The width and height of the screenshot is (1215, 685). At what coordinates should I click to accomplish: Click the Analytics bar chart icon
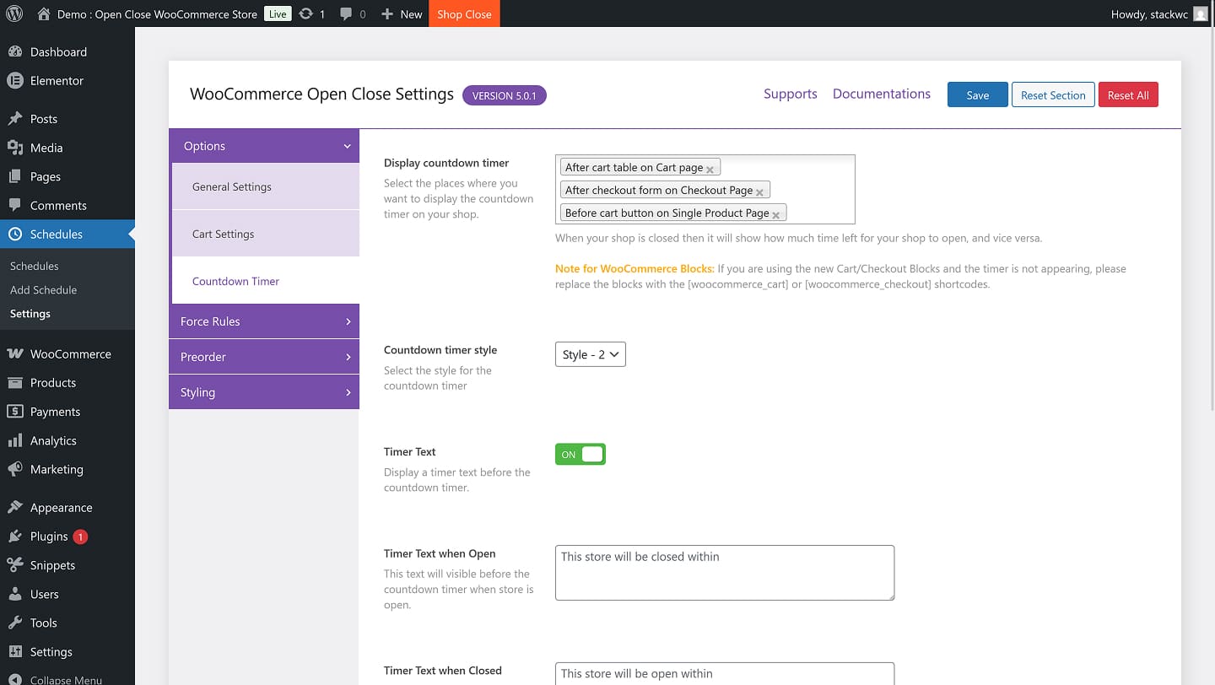click(x=15, y=440)
